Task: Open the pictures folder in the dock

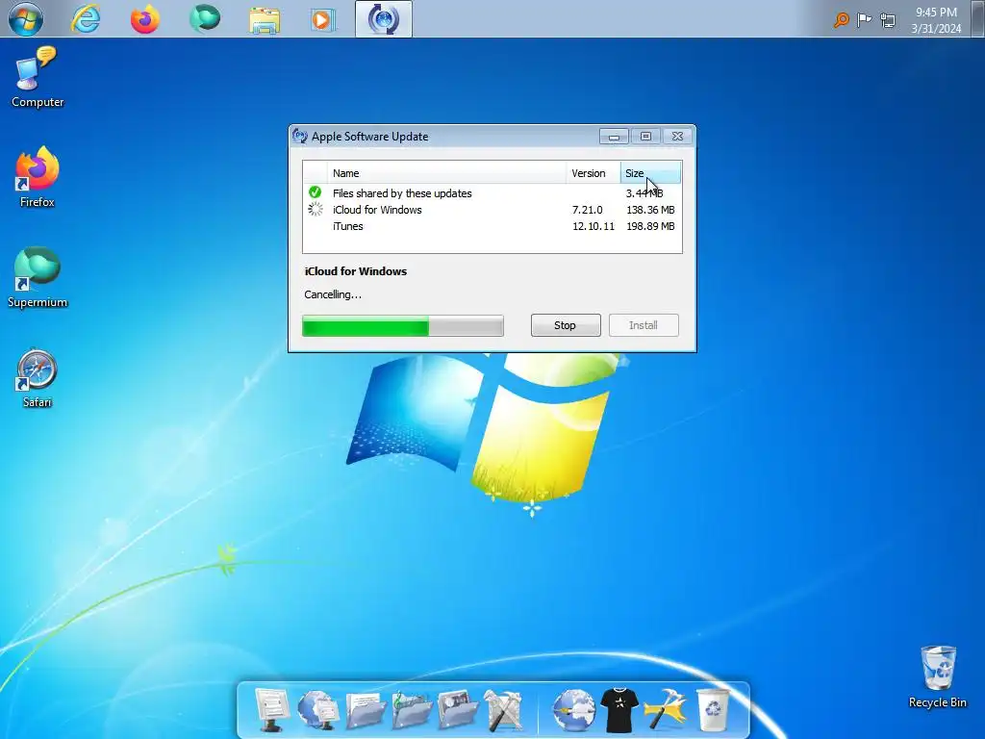Action: 457,710
